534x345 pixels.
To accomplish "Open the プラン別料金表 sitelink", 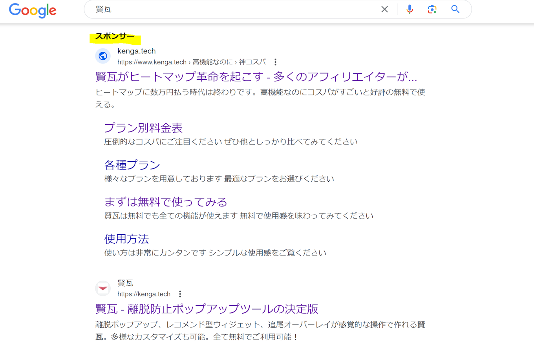I will pos(143,128).
